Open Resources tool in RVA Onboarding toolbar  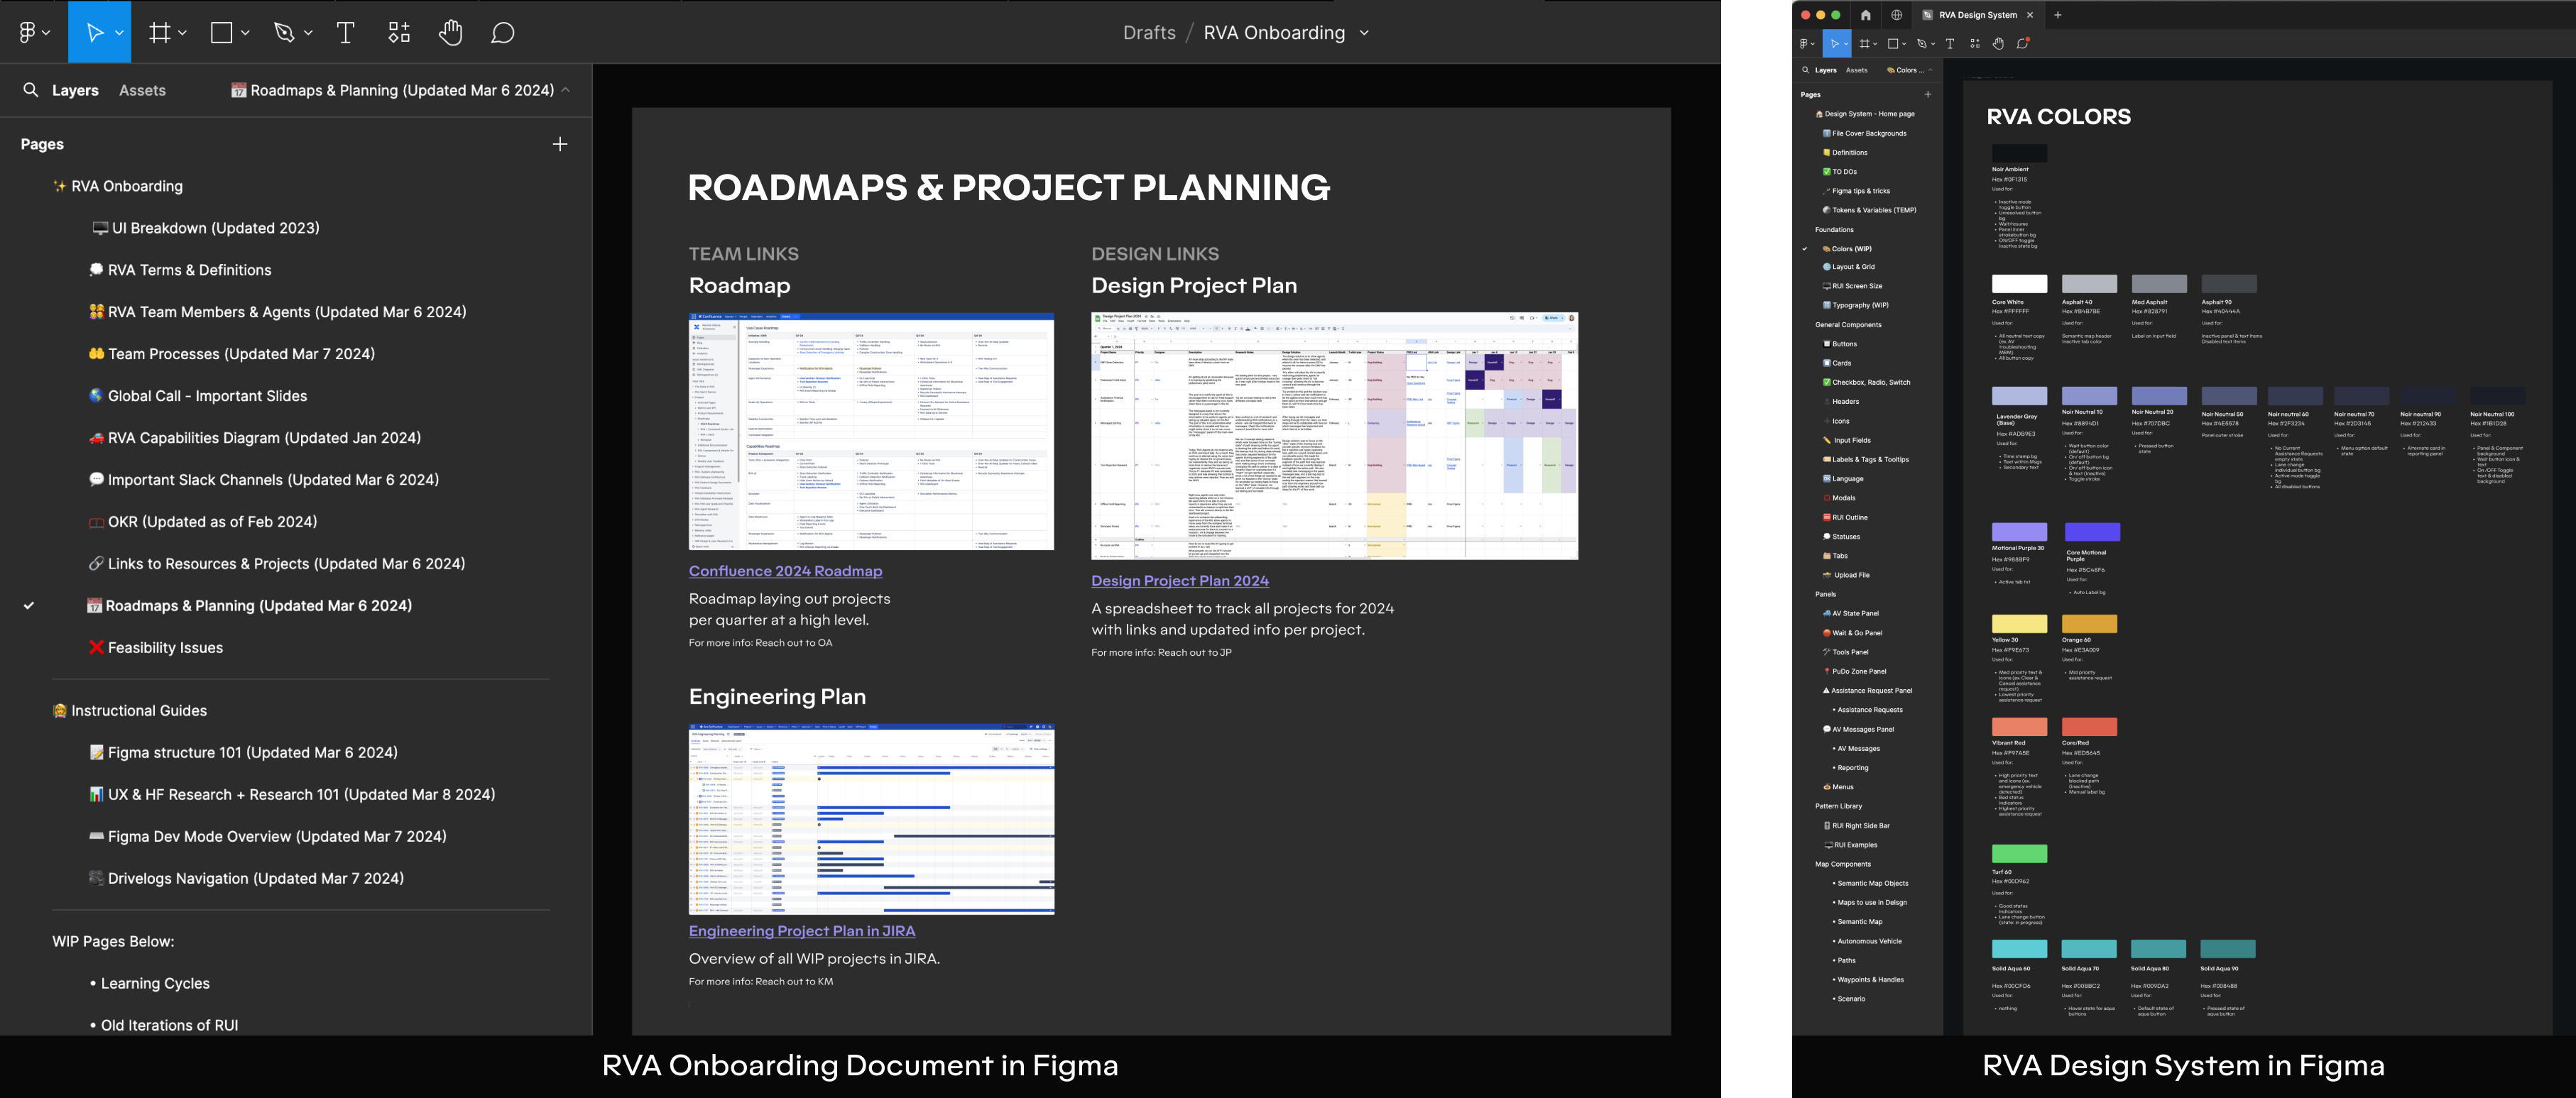tap(399, 33)
